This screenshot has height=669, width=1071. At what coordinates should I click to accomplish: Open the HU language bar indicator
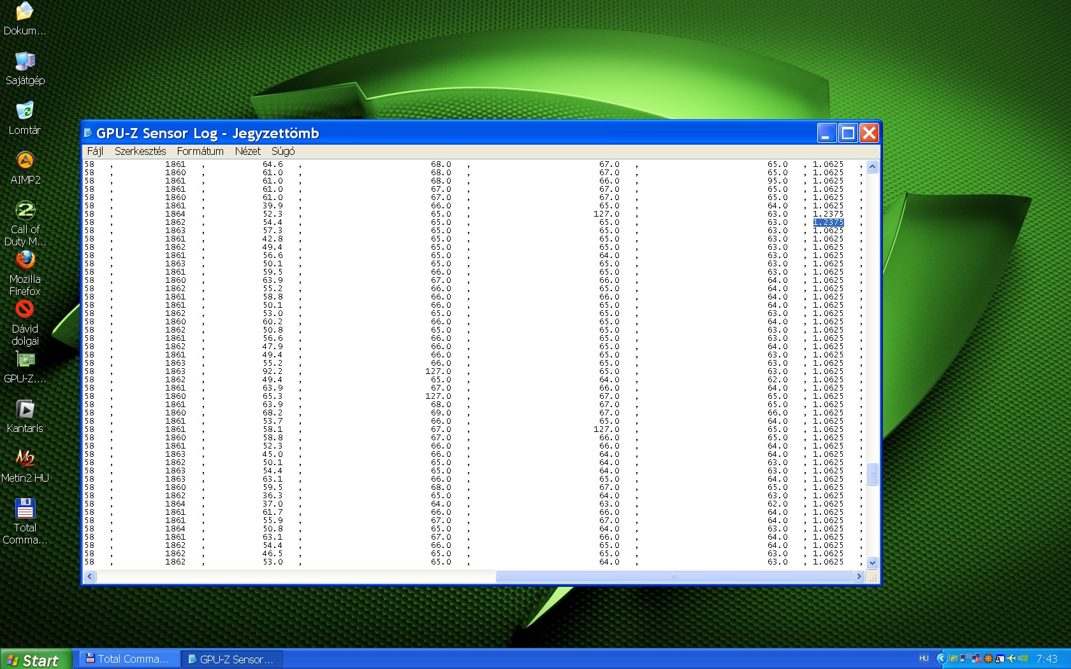click(924, 659)
